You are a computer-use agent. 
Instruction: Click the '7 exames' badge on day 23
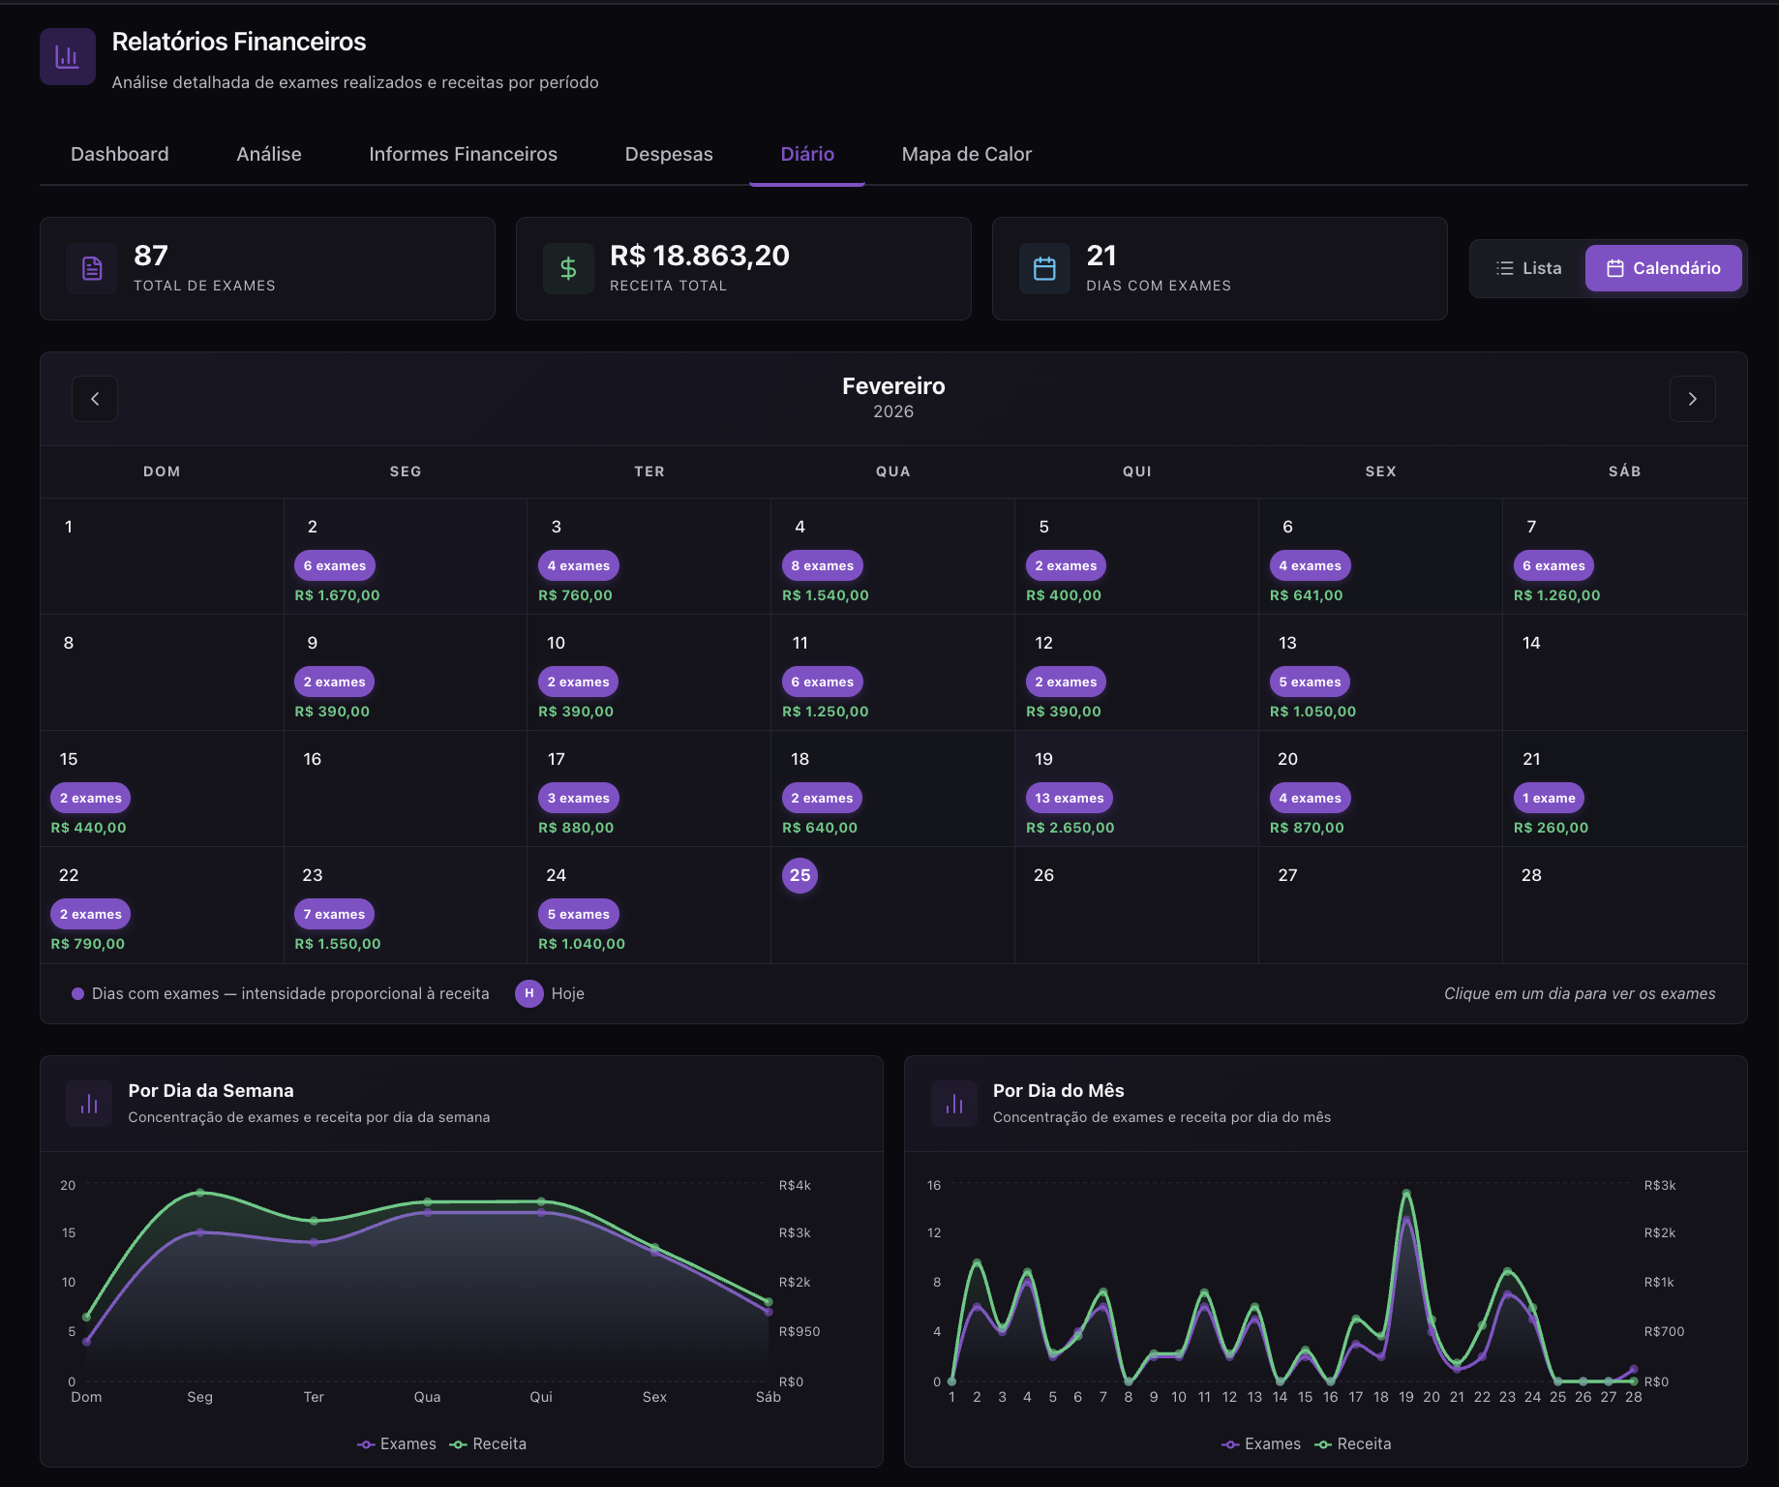tap(334, 914)
